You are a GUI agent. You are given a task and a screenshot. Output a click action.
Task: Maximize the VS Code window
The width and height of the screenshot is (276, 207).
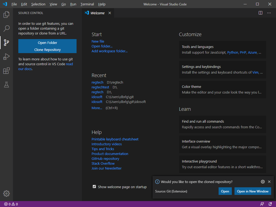click(x=257, y=4)
